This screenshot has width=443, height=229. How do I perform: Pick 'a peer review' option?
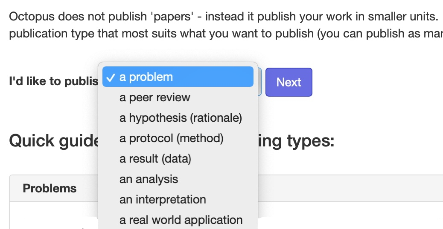click(154, 97)
